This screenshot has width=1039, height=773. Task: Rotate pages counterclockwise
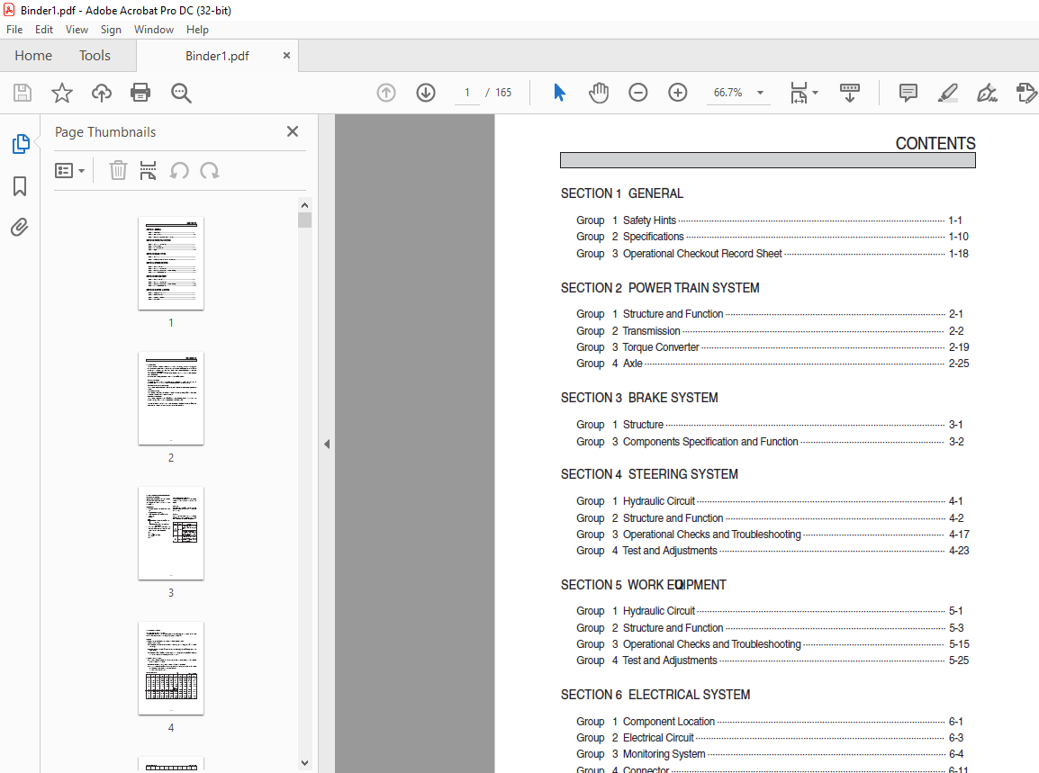coord(179,171)
